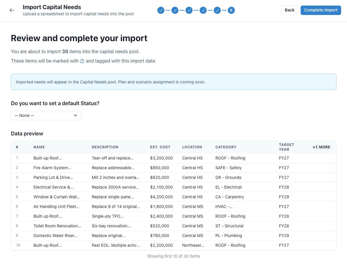The width and height of the screenshot is (347, 267).
Task: Click the imported-item marker icon
Action: tap(82, 61)
